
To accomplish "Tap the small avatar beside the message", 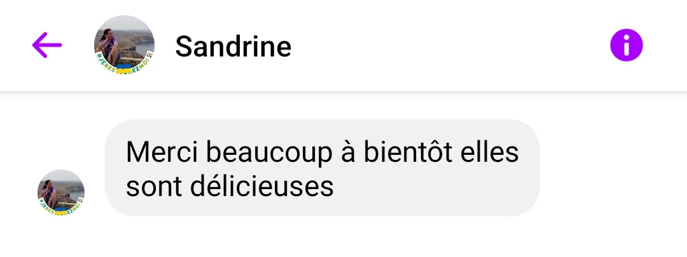I will click(61, 193).
